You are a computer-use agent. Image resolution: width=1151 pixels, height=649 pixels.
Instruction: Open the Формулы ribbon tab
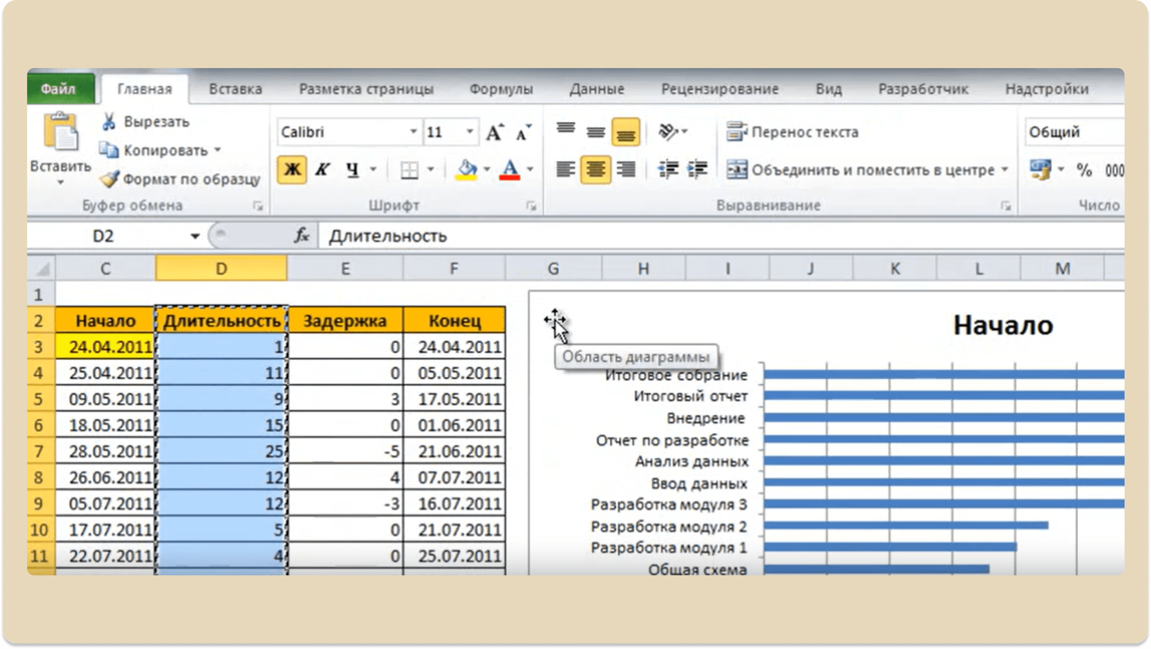point(501,89)
